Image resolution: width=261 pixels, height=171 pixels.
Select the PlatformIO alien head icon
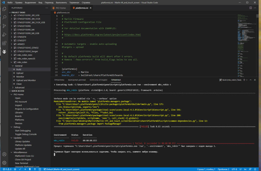(4, 52)
